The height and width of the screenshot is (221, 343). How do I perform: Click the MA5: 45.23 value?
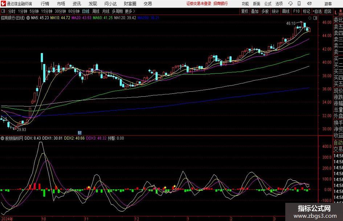click(40, 18)
